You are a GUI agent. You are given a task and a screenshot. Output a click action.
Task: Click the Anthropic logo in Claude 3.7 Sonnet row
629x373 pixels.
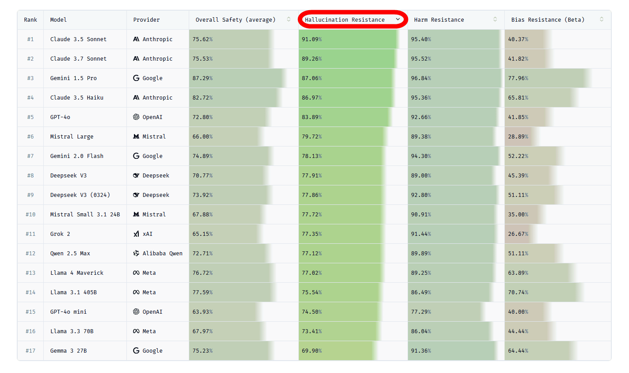coord(136,59)
